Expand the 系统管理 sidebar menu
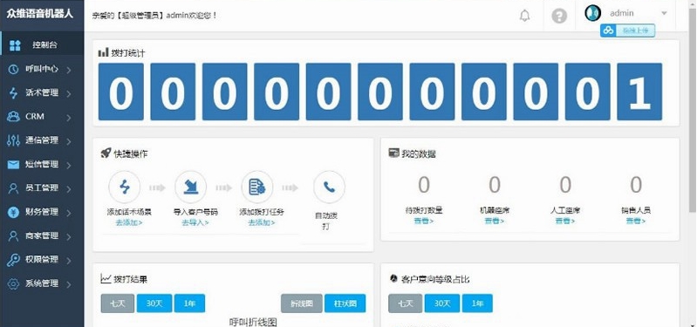Image resolution: width=697 pixels, height=327 pixels. tap(42, 283)
